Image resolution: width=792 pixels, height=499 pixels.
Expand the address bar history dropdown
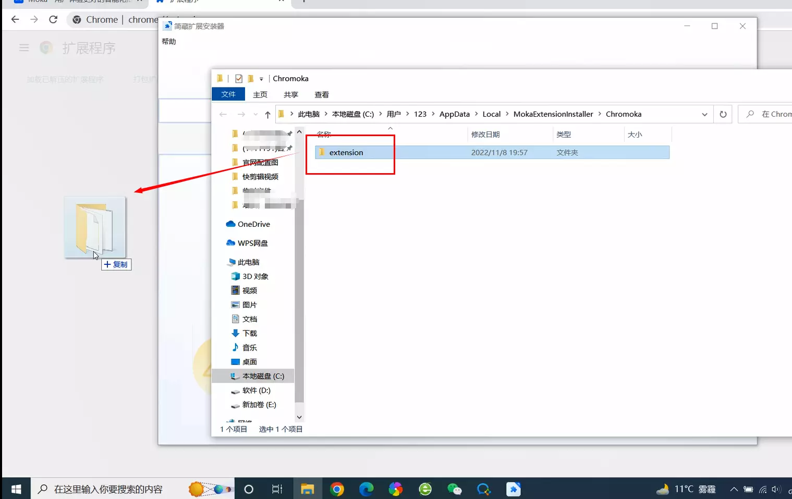tap(704, 114)
